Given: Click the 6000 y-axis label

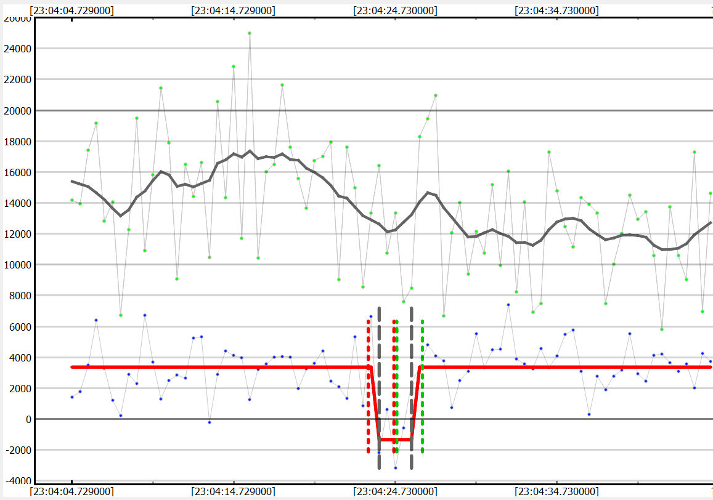Looking at the screenshot, I should (x=20, y=327).
